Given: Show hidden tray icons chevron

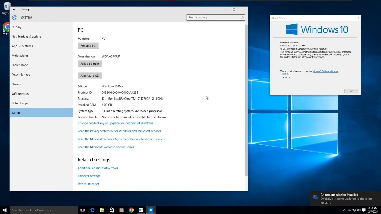Looking at the screenshot, I should (x=345, y=210).
